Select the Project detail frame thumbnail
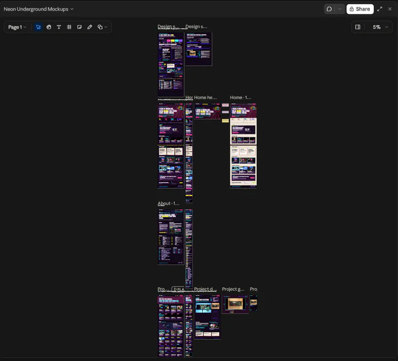The image size is (398, 361). [x=207, y=317]
